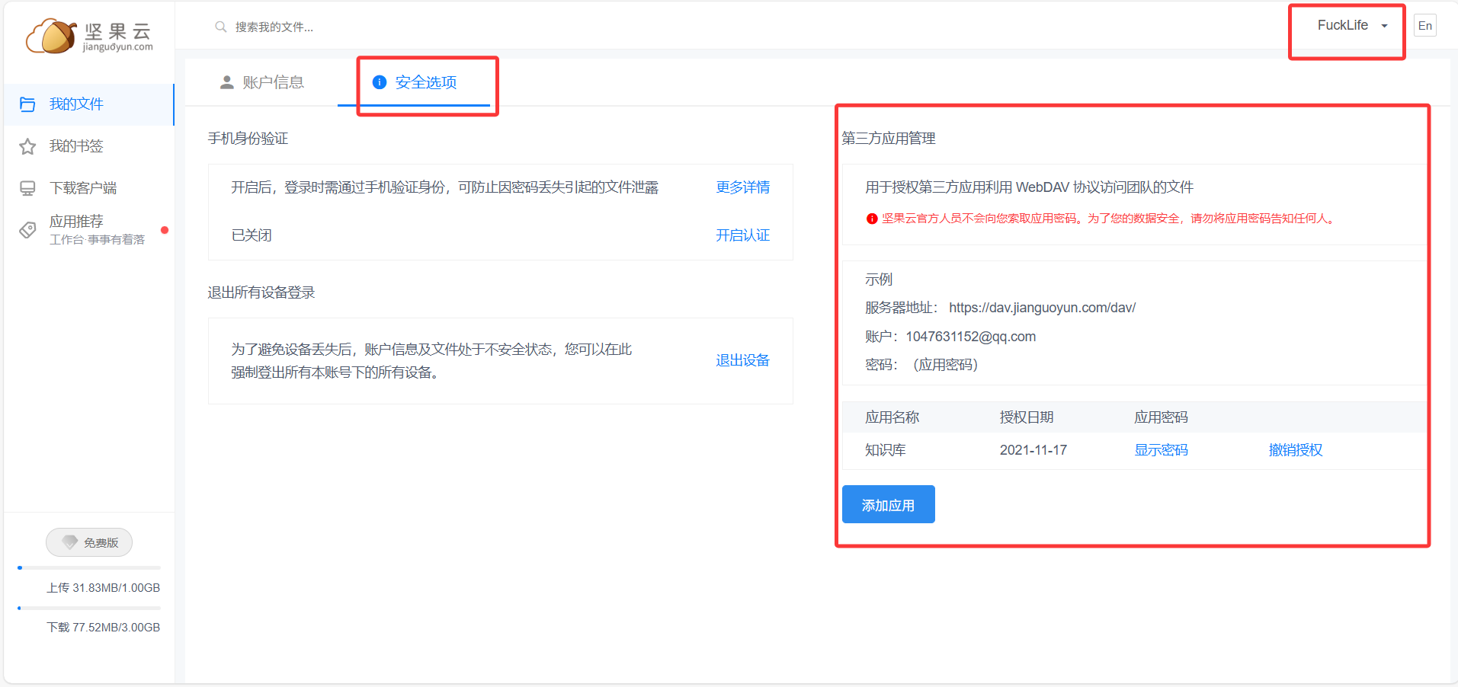Click 退出设备 to sign out all devices
The width and height of the screenshot is (1458, 687).
[742, 360]
